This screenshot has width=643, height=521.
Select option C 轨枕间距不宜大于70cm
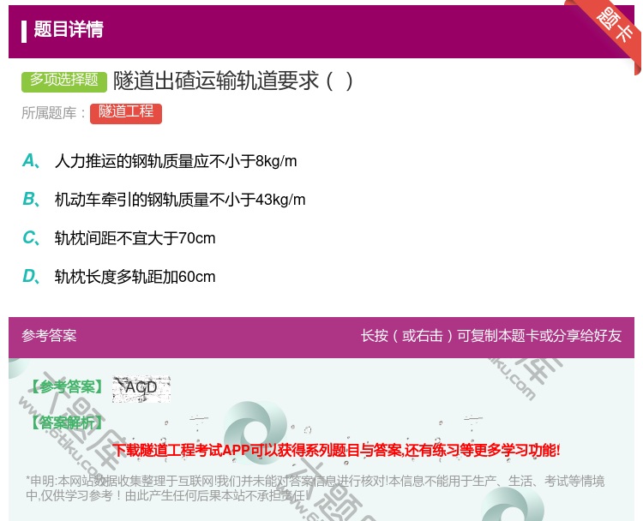135,237
